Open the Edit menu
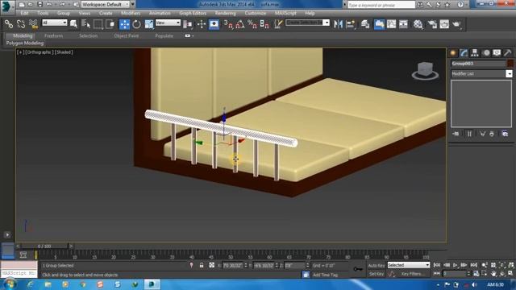 pyautogui.click(x=24, y=13)
